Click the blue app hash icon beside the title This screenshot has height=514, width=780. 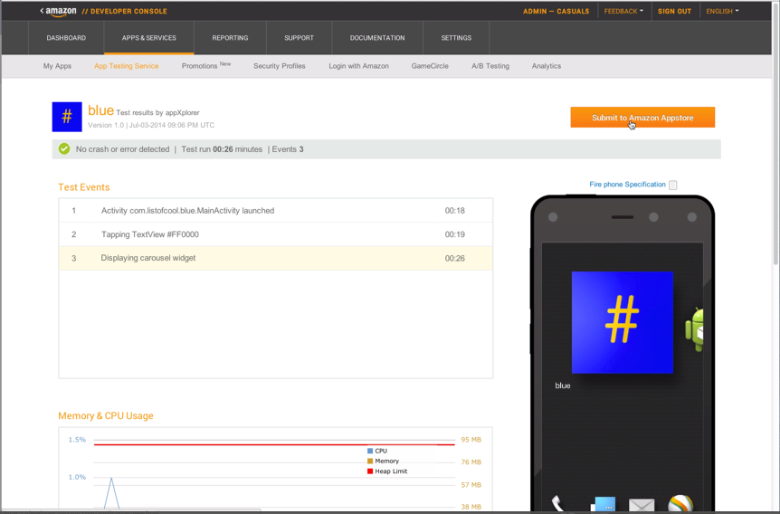(67, 117)
